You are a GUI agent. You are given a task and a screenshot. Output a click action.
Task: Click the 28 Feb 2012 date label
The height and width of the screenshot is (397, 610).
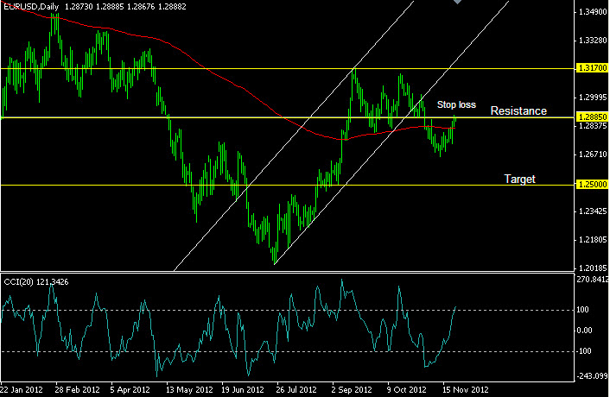(77, 389)
